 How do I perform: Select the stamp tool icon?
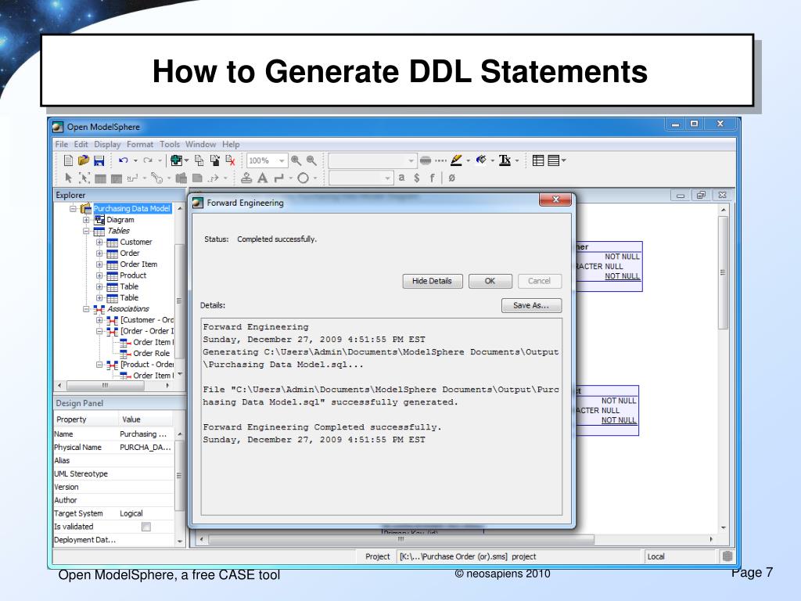[x=246, y=178]
